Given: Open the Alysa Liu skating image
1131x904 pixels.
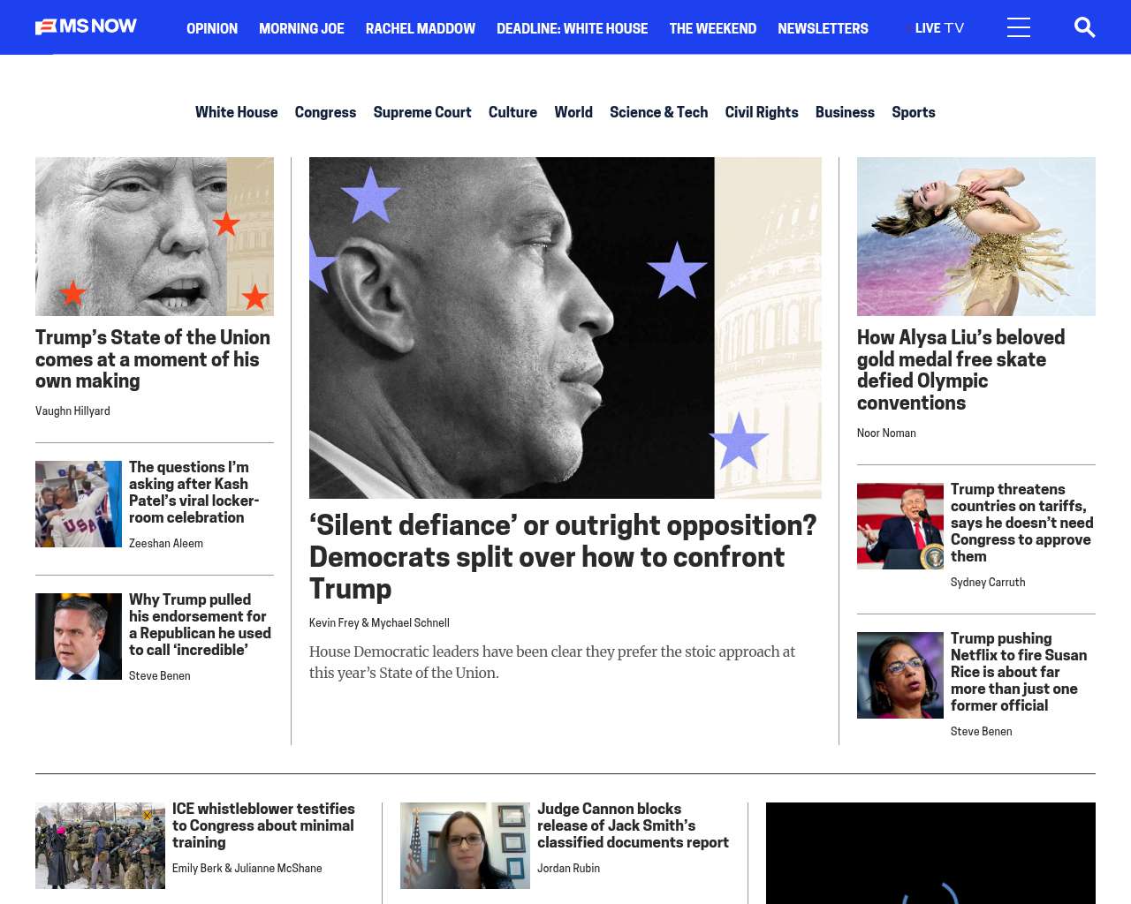Looking at the screenshot, I should 976,237.
